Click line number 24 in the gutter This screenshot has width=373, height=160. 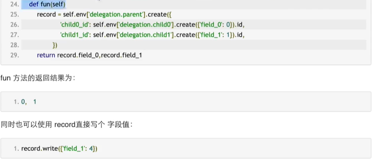coord(15,4)
